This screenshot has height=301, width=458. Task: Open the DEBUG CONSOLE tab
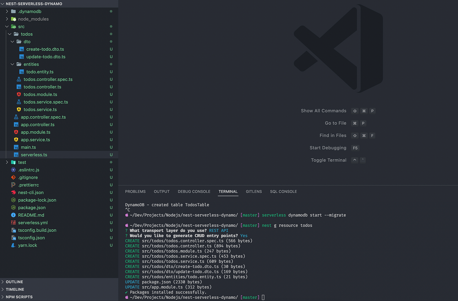194,191
